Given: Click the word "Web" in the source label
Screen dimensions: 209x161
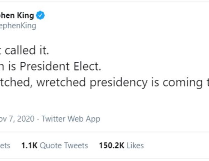Looking at the screenshot, I should click(75, 119).
